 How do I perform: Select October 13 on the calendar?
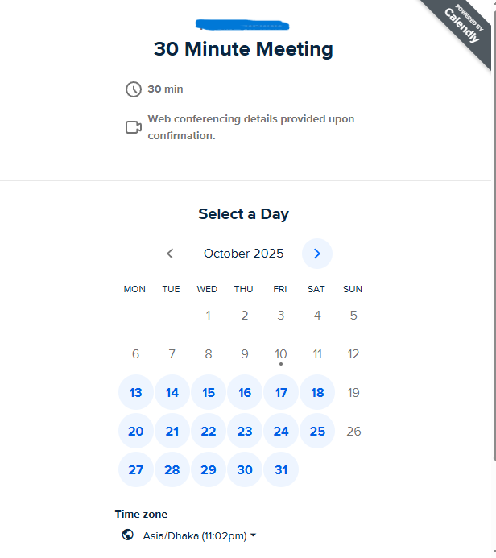(x=136, y=393)
